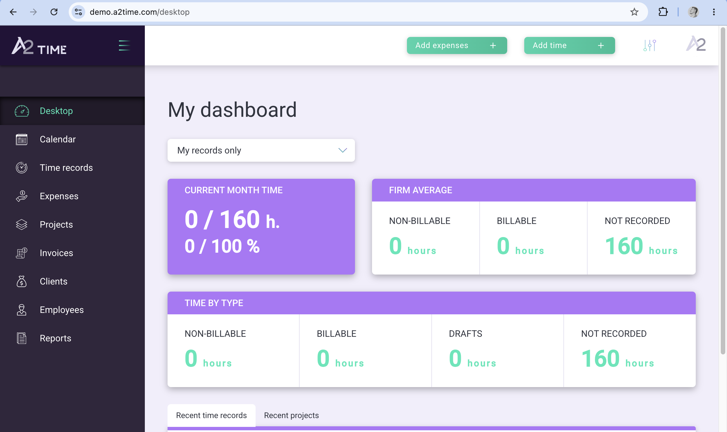Click the plus sign on Add time
The height and width of the screenshot is (432, 727).
click(601, 45)
